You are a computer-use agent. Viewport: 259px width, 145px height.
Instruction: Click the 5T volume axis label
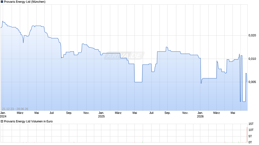(250, 136)
